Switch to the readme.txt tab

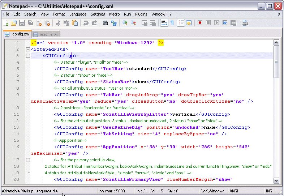(x=46, y=34)
